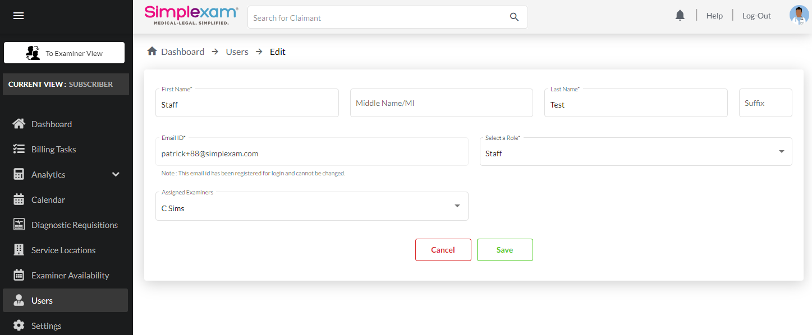The height and width of the screenshot is (335, 812).
Task: Click the green Save button
Action: [504, 250]
